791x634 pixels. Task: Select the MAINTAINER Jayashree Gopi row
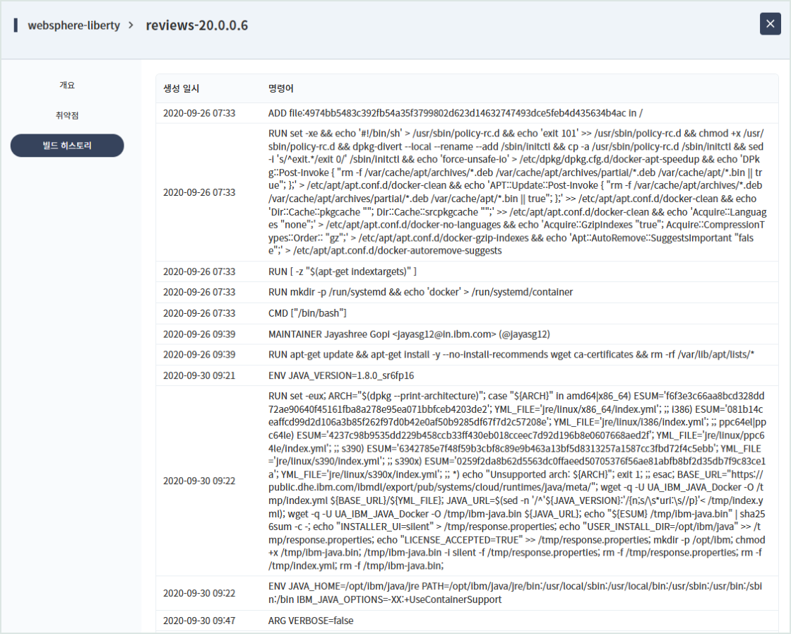coord(467,334)
